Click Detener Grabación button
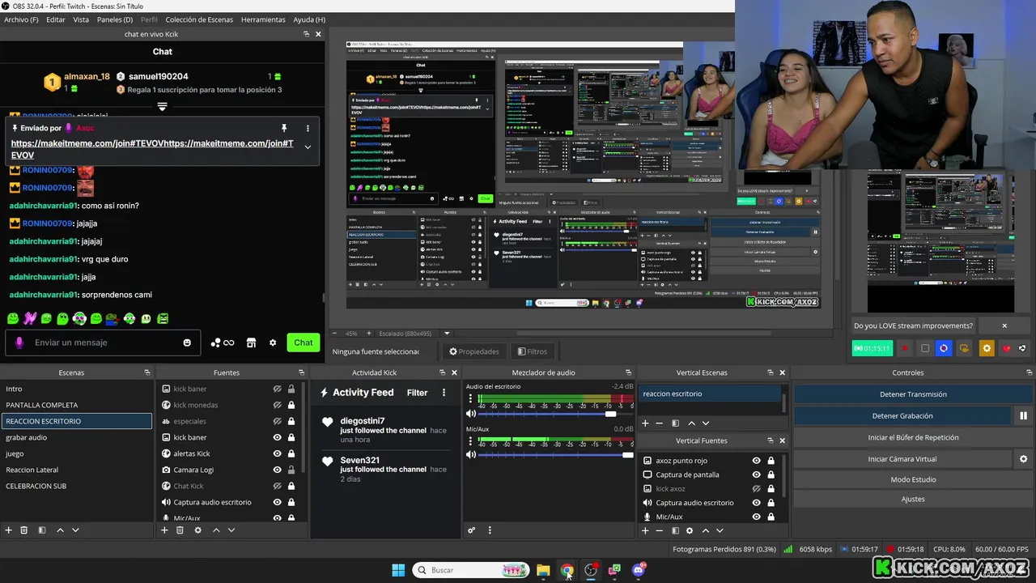 click(x=902, y=416)
